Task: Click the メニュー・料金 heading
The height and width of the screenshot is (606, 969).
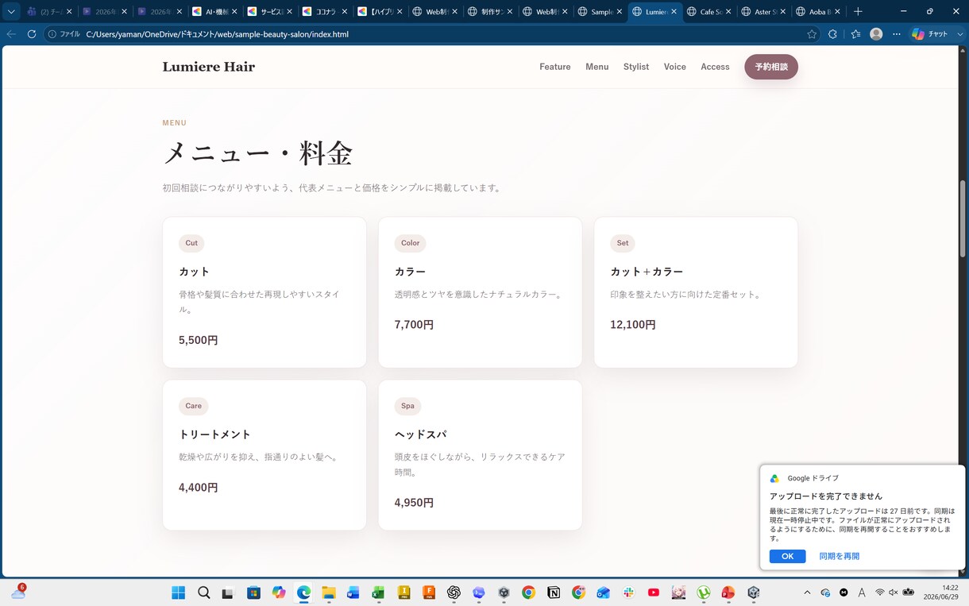Action: [x=257, y=153]
